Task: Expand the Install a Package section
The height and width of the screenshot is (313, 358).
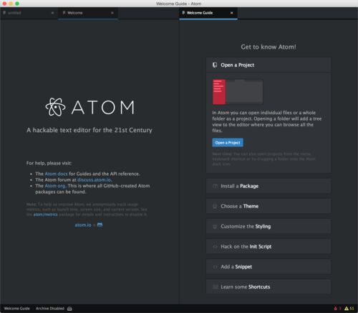Action: (268, 186)
